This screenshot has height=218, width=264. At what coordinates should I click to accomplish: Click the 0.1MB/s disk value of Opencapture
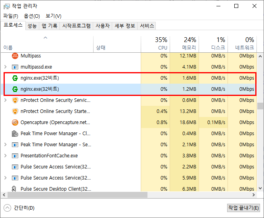[x=216, y=122]
